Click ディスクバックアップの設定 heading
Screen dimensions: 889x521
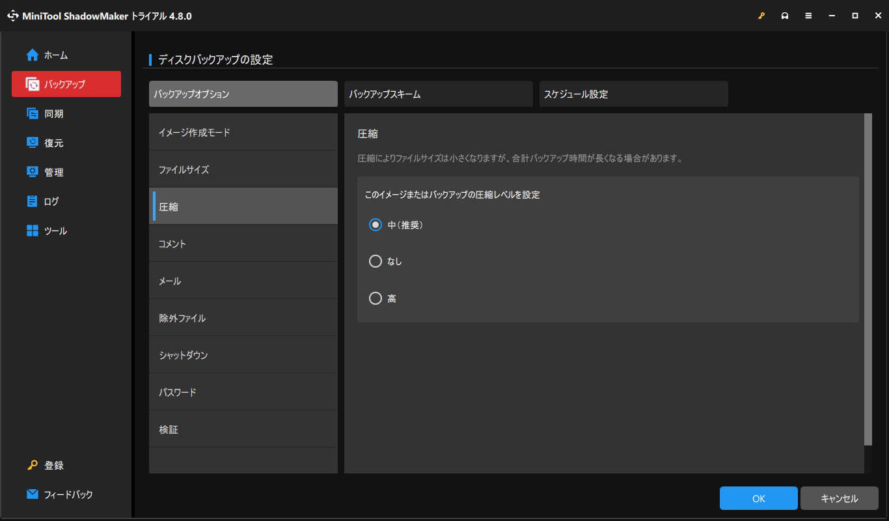tap(215, 60)
